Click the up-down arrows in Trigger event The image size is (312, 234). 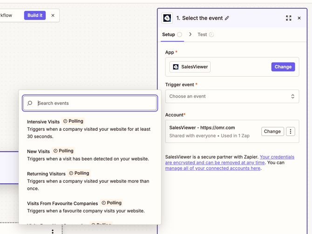(x=293, y=96)
